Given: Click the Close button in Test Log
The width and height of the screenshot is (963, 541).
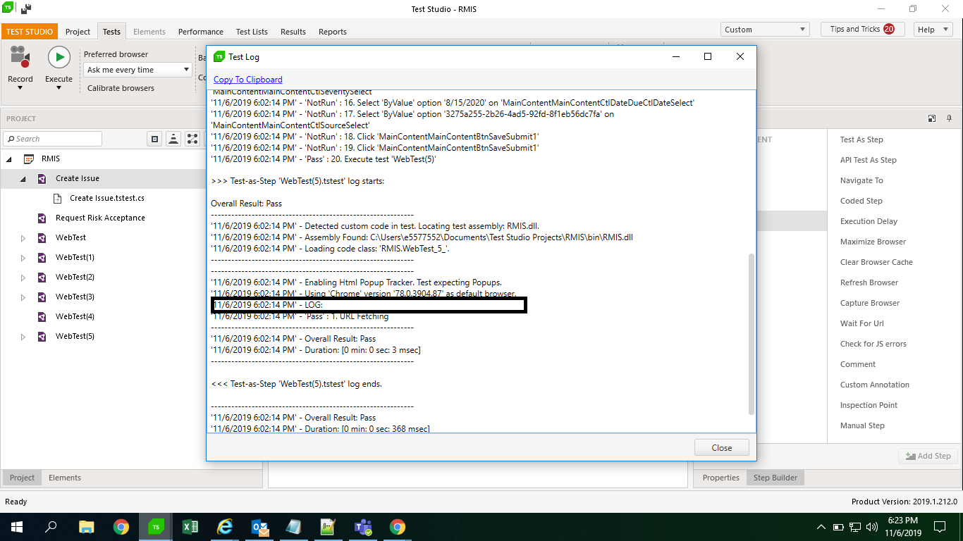Looking at the screenshot, I should pyautogui.click(x=721, y=447).
